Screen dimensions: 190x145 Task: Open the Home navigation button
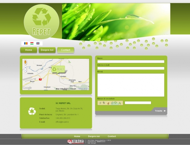pyautogui.click(x=28, y=50)
